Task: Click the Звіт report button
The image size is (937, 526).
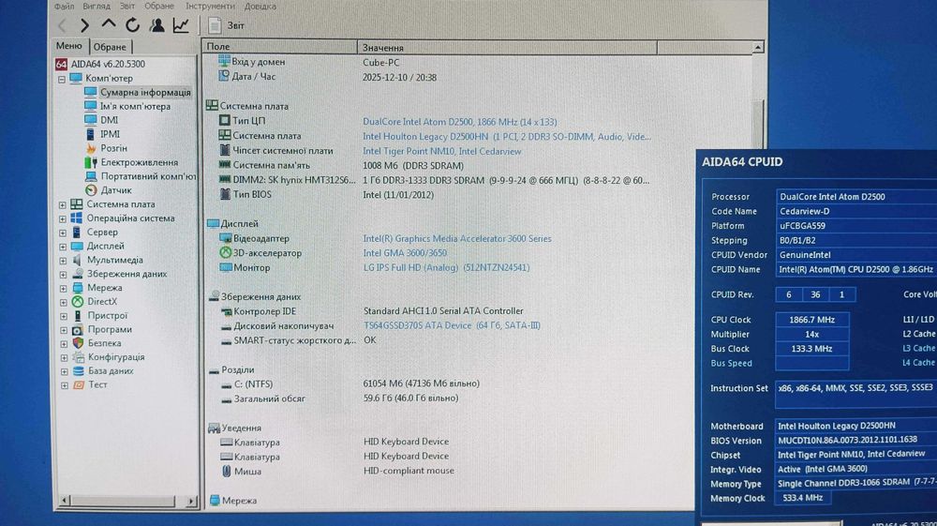Action: click(x=227, y=25)
